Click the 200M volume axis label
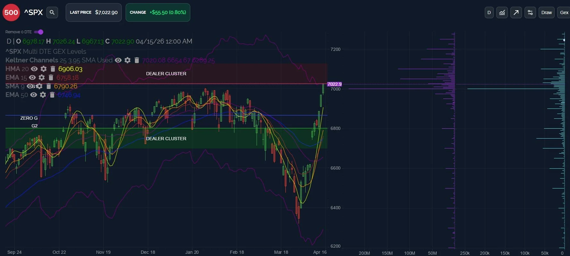Screen dimensions: 570x256 tap(364, 253)
